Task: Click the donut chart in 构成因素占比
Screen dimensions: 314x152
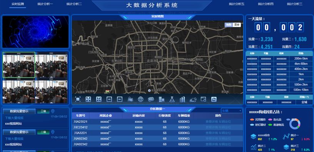Action: (295, 124)
